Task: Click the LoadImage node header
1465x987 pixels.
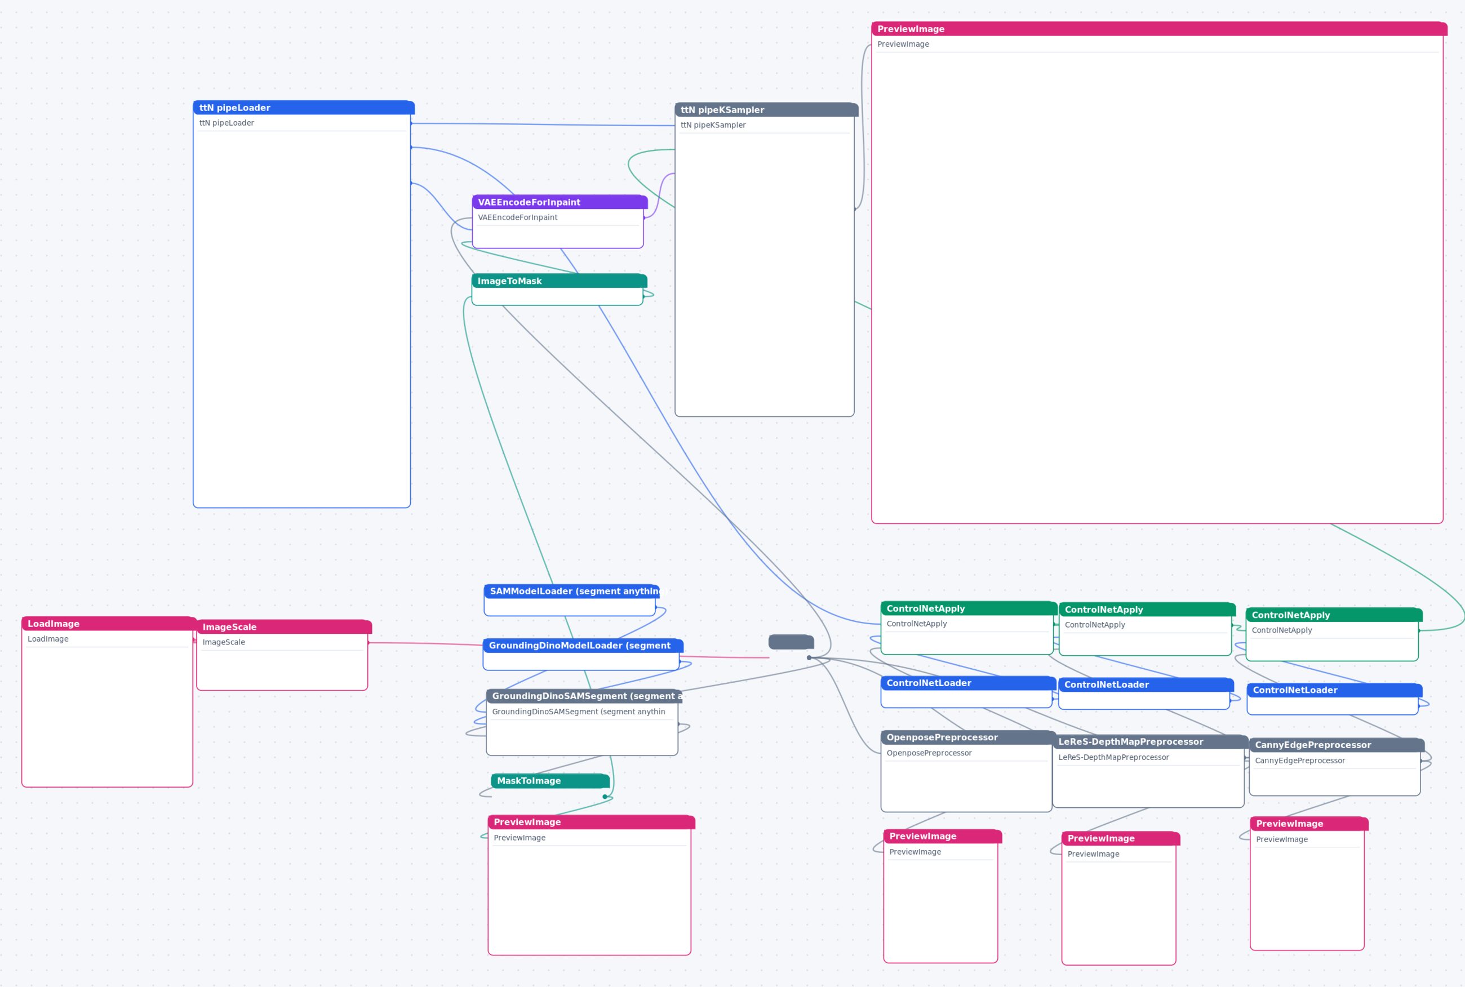Action: pos(109,623)
